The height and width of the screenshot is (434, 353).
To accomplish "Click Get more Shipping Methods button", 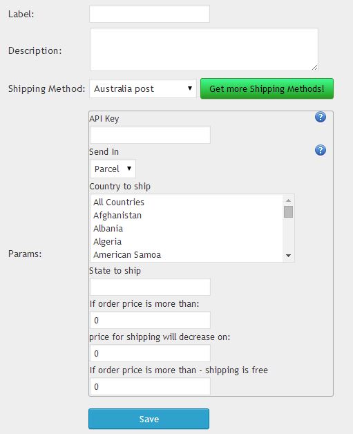I will tap(267, 88).
